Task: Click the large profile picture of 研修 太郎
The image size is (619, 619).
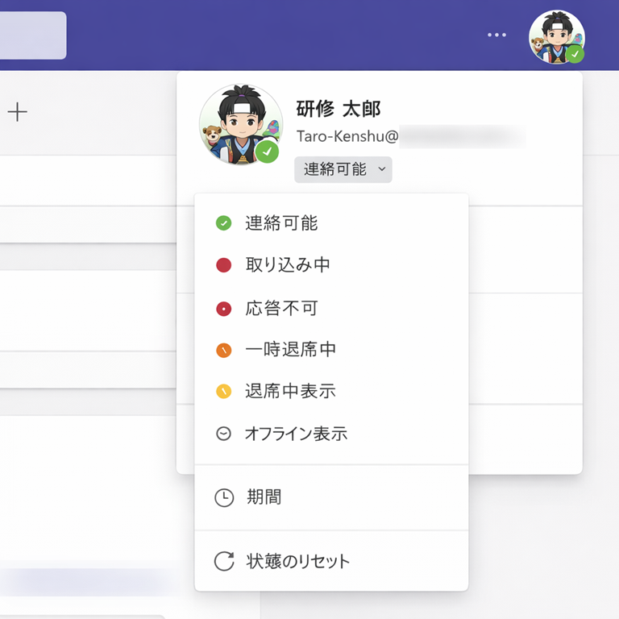Action: 239,124
